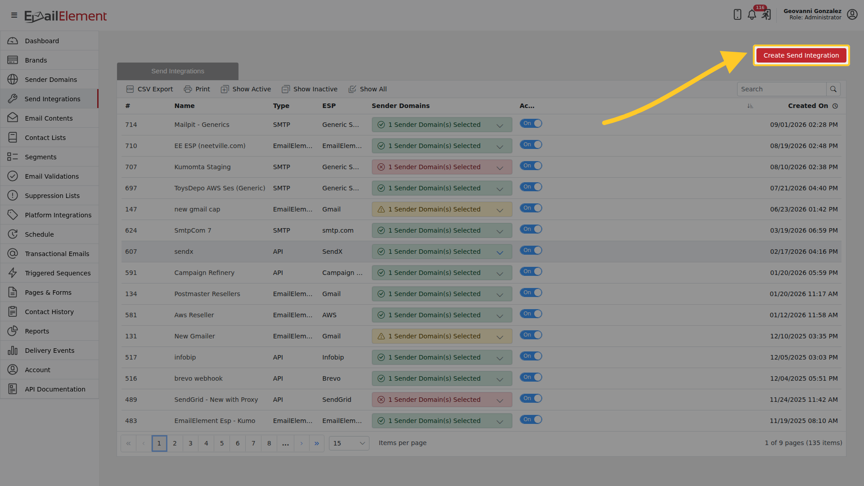The image size is (864, 486).
Task: Open the notifications bell icon
Action: (x=752, y=15)
